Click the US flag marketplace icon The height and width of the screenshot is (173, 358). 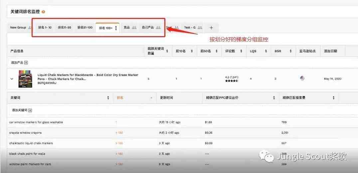[302, 78]
